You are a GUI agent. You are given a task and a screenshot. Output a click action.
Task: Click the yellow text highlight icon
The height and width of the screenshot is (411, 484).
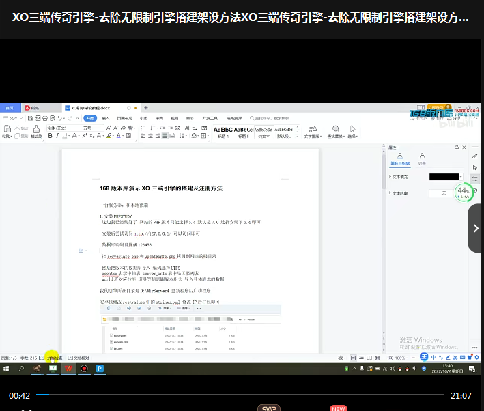(x=109, y=136)
